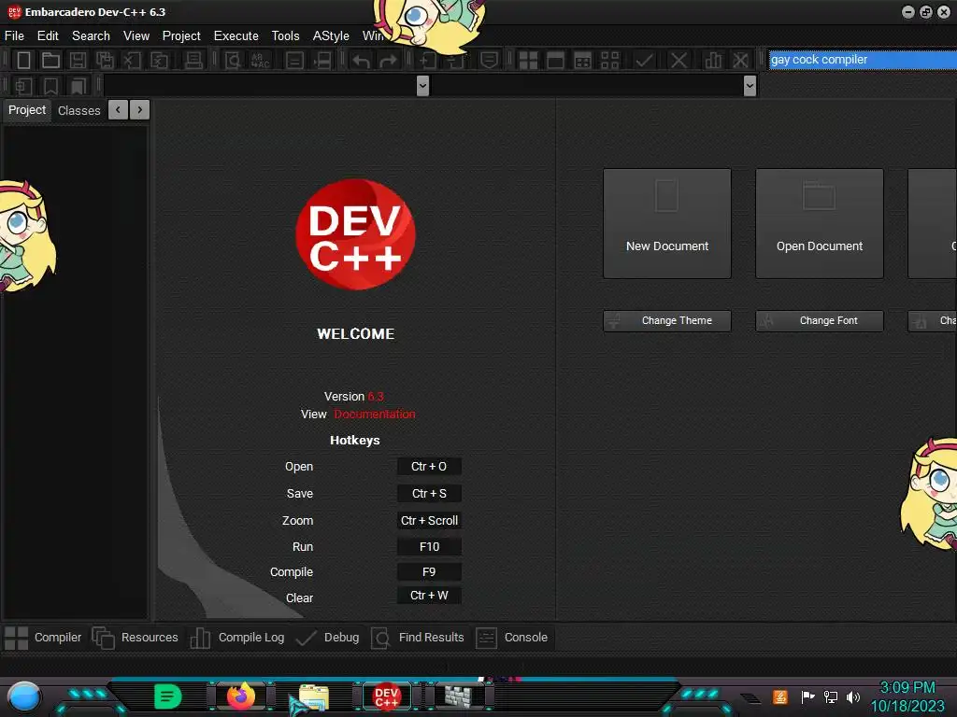The width and height of the screenshot is (957, 717).
Task: Click the Ctr + O hotkey label
Action: point(429,467)
